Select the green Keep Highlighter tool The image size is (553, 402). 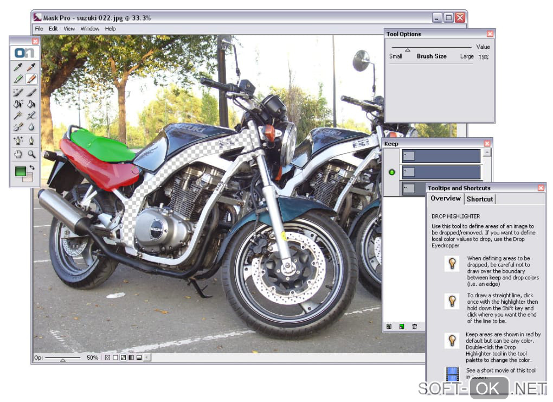(x=18, y=79)
